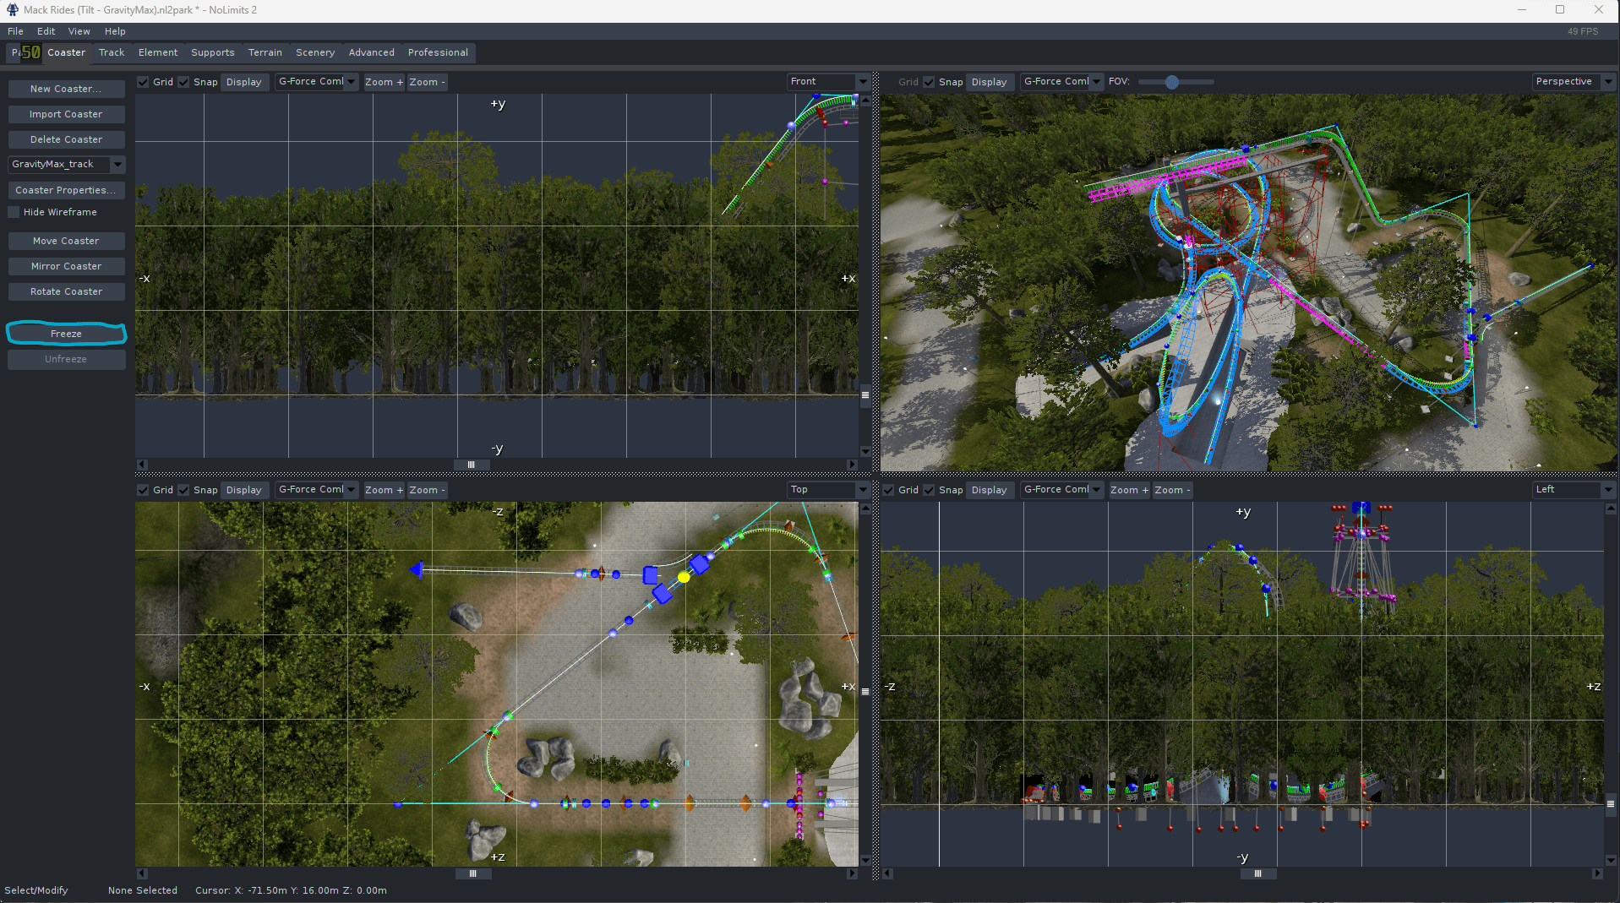This screenshot has width=1620, height=903.
Task: Click the down scroll arrow beside the Front view
Action: coord(865,452)
